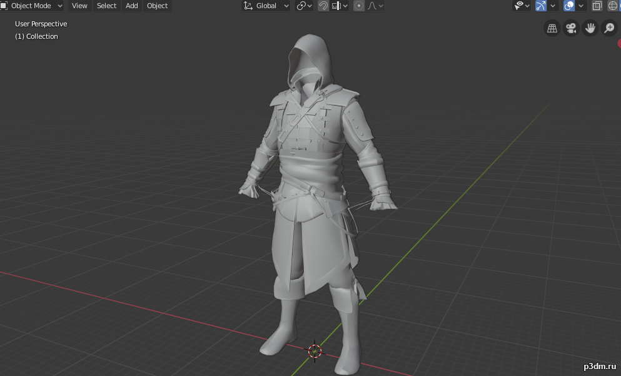Toggle proportional editing button
The width and height of the screenshot is (621, 376).
click(358, 6)
